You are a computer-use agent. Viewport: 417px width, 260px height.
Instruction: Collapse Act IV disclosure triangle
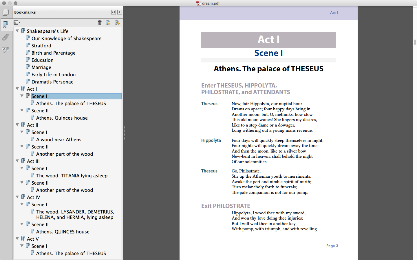coord(17,197)
